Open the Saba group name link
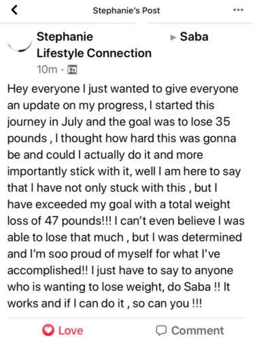 [194, 37]
